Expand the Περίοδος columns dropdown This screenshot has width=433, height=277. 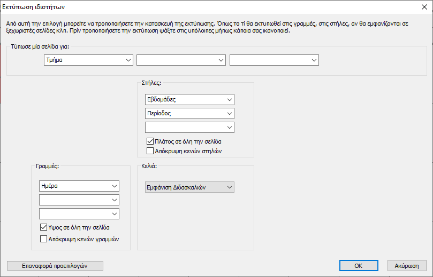(189, 114)
